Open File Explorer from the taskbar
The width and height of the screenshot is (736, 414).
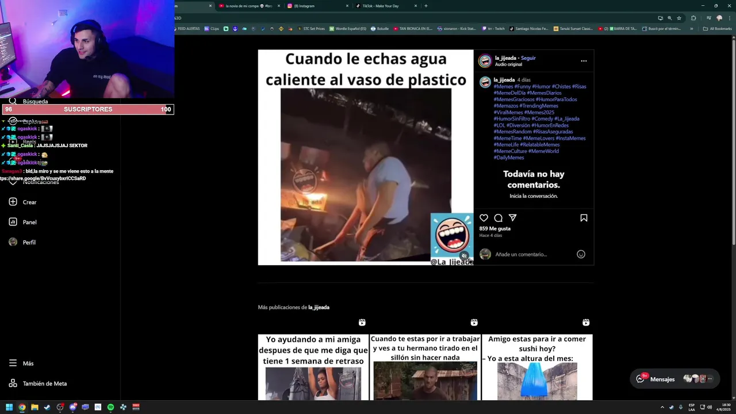pyautogui.click(x=34, y=407)
